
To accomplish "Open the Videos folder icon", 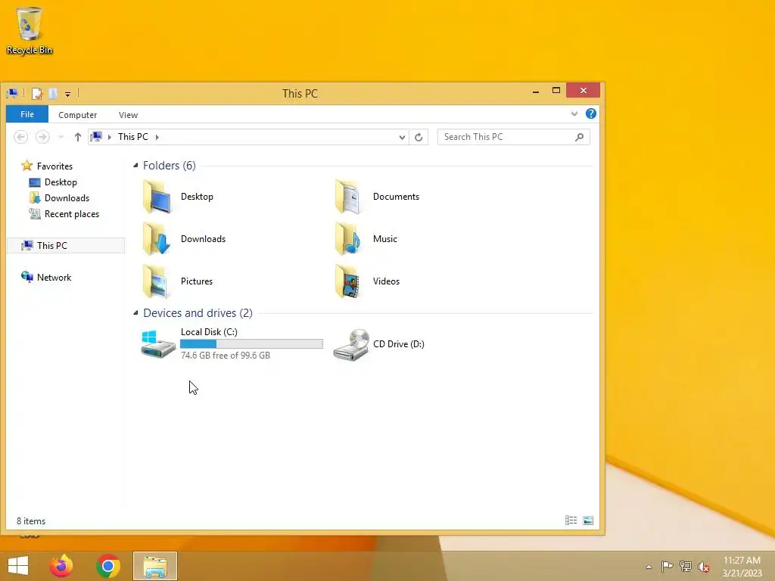I will tap(349, 281).
